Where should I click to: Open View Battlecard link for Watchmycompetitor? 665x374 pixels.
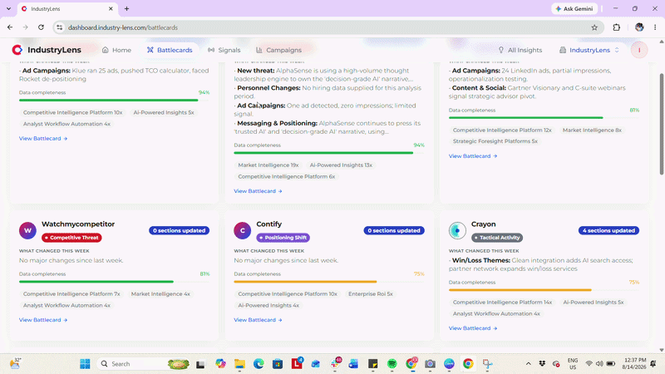click(x=43, y=320)
